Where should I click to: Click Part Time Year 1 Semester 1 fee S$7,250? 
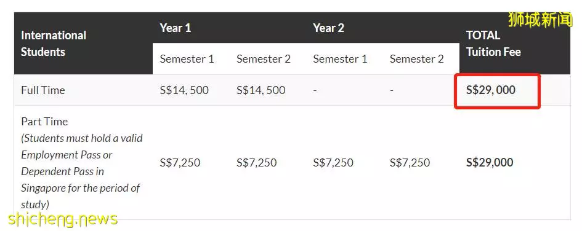point(180,163)
